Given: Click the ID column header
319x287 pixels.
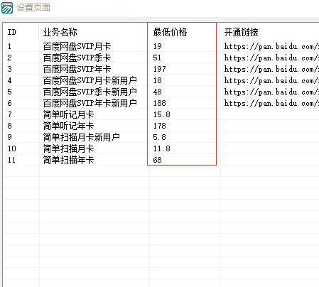Looking at the screenshot, I should (x=21, y=32).
